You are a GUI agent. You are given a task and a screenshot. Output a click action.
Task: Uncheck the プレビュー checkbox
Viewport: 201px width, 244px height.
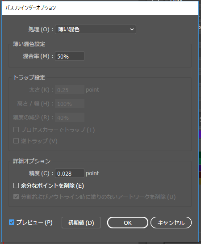[12, 223]
